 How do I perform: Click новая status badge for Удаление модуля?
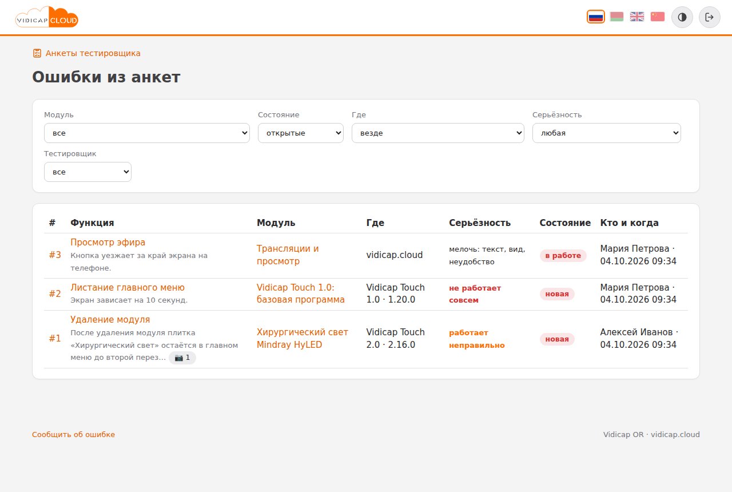coord(557,339)
